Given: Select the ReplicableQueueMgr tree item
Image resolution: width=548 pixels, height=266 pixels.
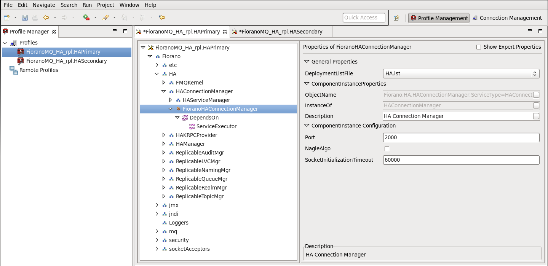Looking at the screenshot, I should click(201, 179).
